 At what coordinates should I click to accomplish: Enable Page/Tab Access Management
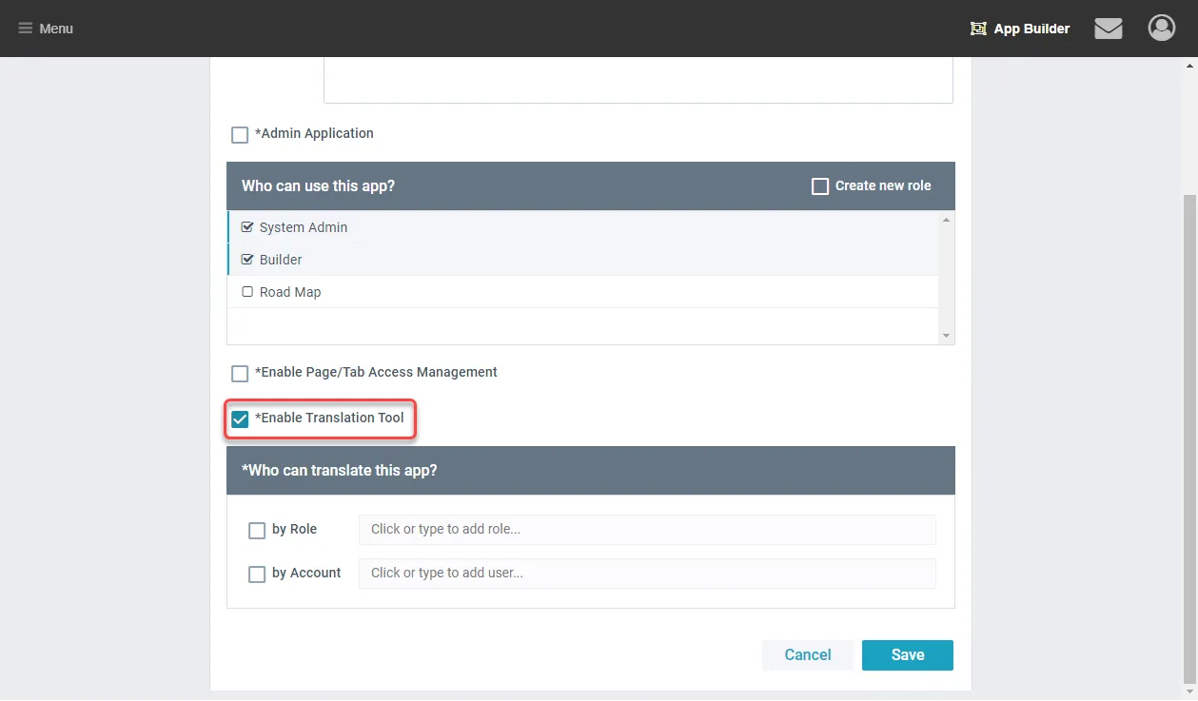coord(240,374)
